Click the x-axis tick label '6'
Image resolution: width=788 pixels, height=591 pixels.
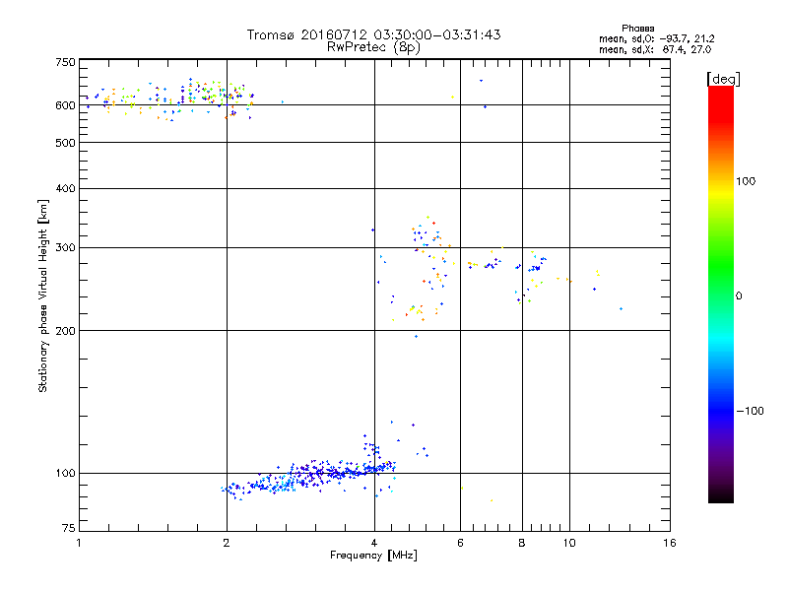click(x=460, y=543)
